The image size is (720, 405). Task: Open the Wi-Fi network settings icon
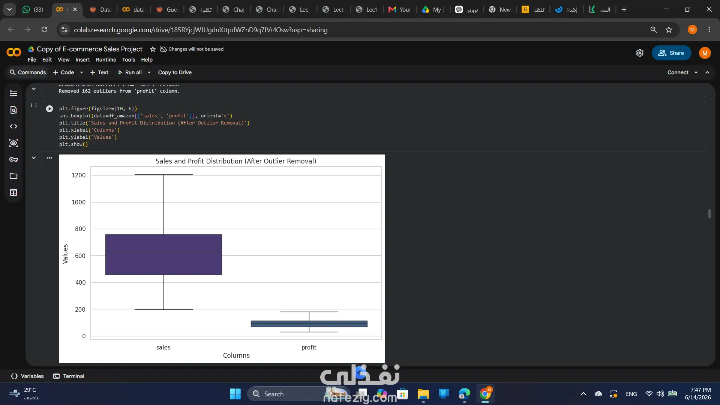(x=649, y=394)
